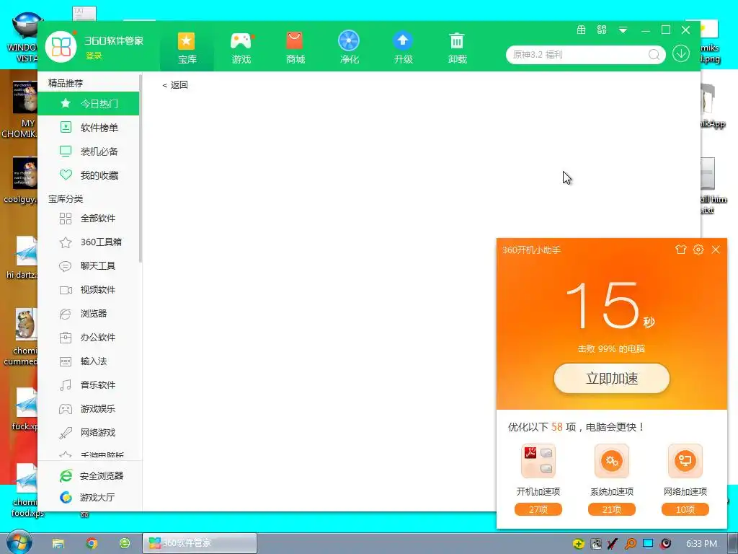Open 游戏大厅 shortcut at sidebar bottom

[87, 498]
